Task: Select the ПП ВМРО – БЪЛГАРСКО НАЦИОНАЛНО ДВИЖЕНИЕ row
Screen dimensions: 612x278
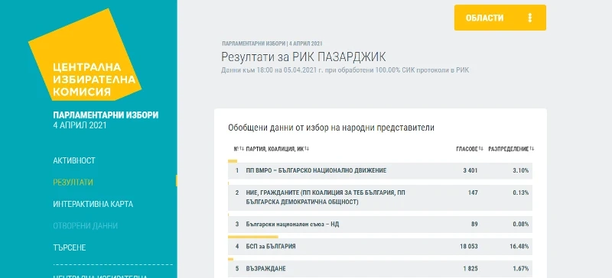Action: [380, 171]
